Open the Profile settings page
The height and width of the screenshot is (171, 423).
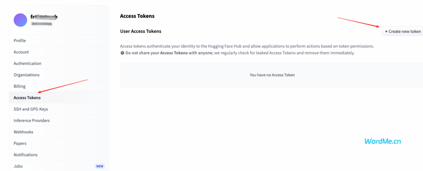(x=59, y=41)
